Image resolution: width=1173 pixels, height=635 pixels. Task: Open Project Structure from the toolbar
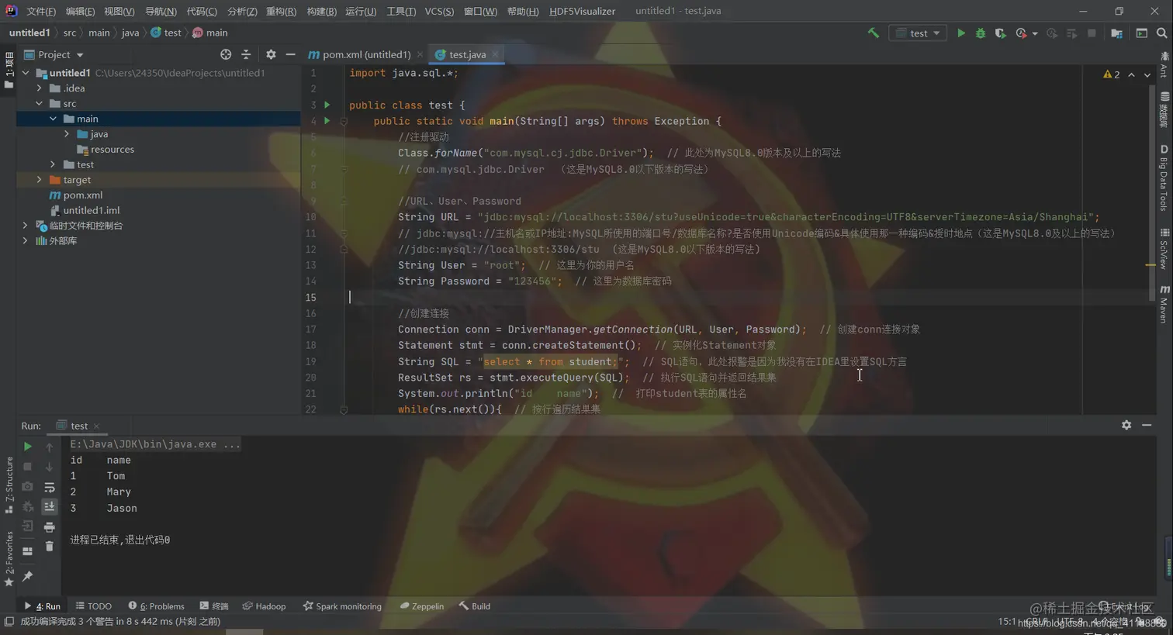[x=1116, y=33]
